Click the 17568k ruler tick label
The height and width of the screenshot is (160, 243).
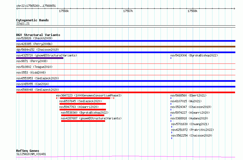coord(192,11)
